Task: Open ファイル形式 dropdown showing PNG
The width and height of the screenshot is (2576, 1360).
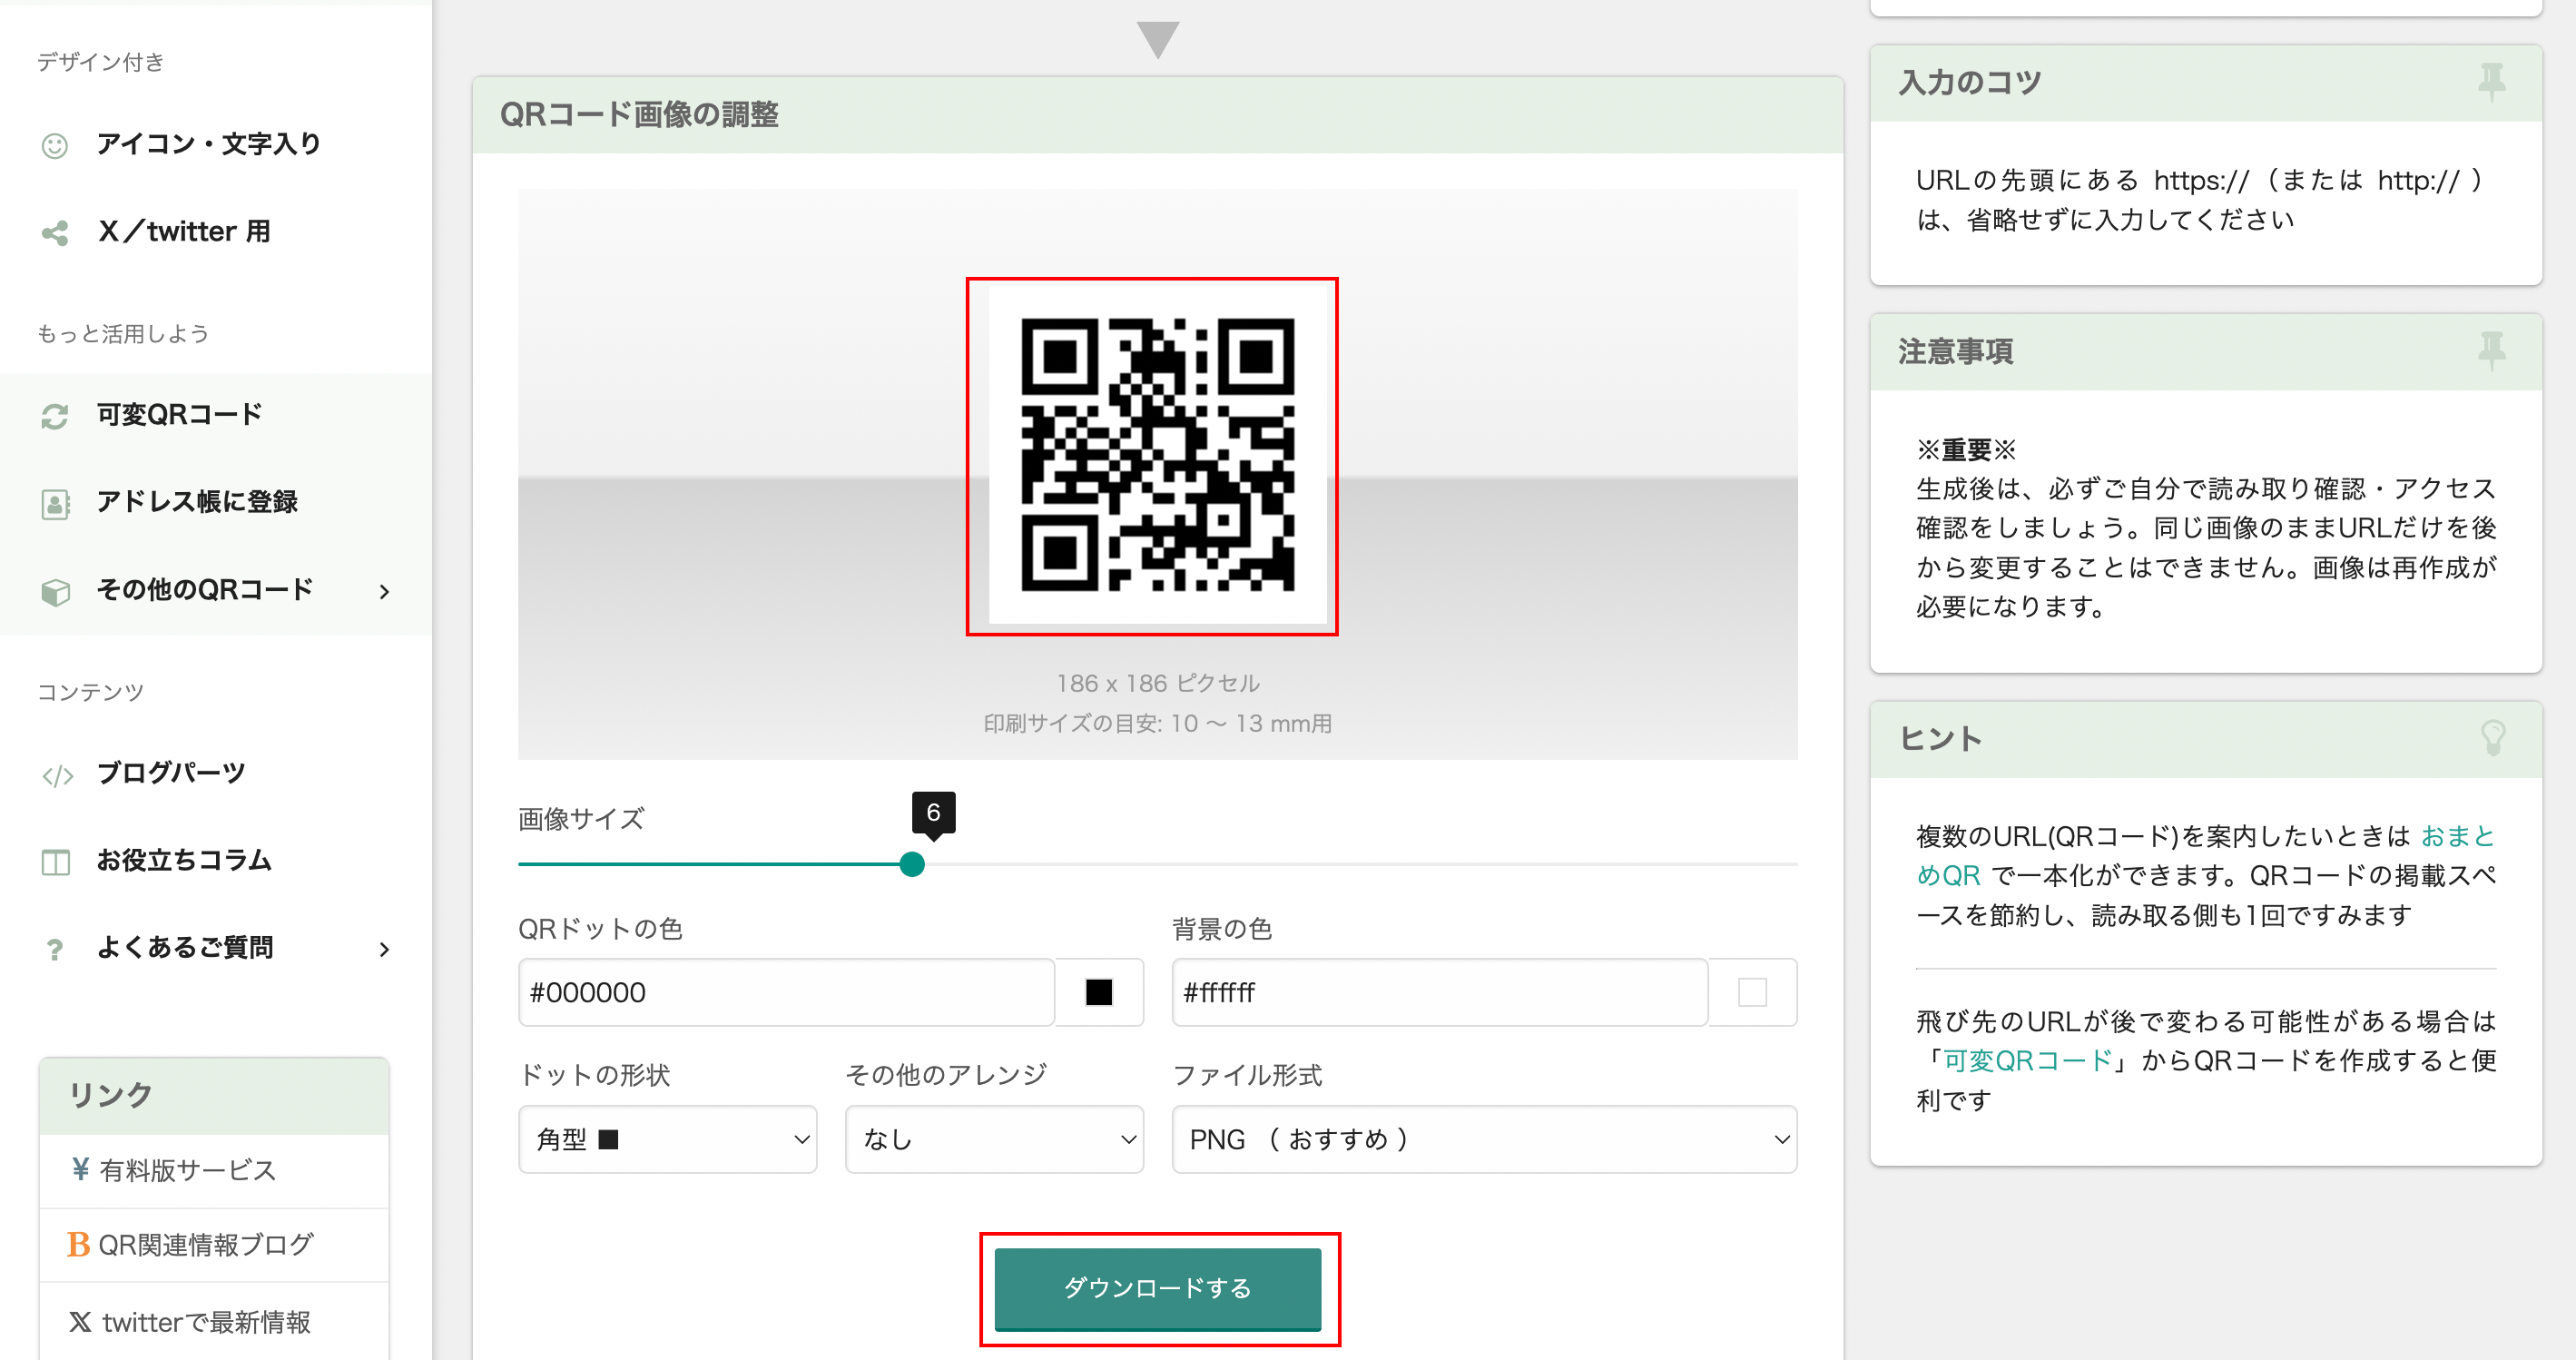Action: pos(1484,1139)
